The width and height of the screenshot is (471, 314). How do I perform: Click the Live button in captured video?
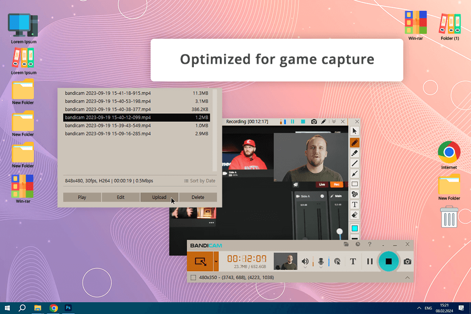(322, 184)
